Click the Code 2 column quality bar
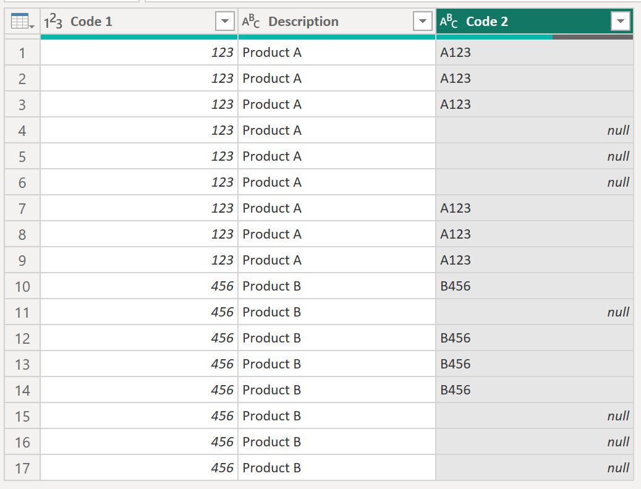This screenshot has width=641, height=489. coord(535,37)
